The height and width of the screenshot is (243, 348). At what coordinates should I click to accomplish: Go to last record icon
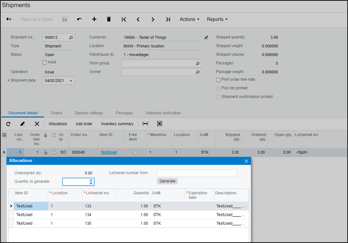tap(168, 19)
